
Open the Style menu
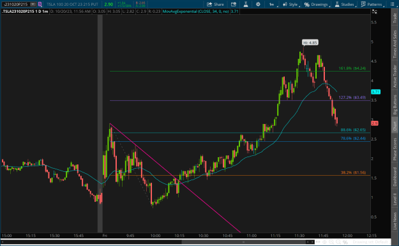[291, 4]
